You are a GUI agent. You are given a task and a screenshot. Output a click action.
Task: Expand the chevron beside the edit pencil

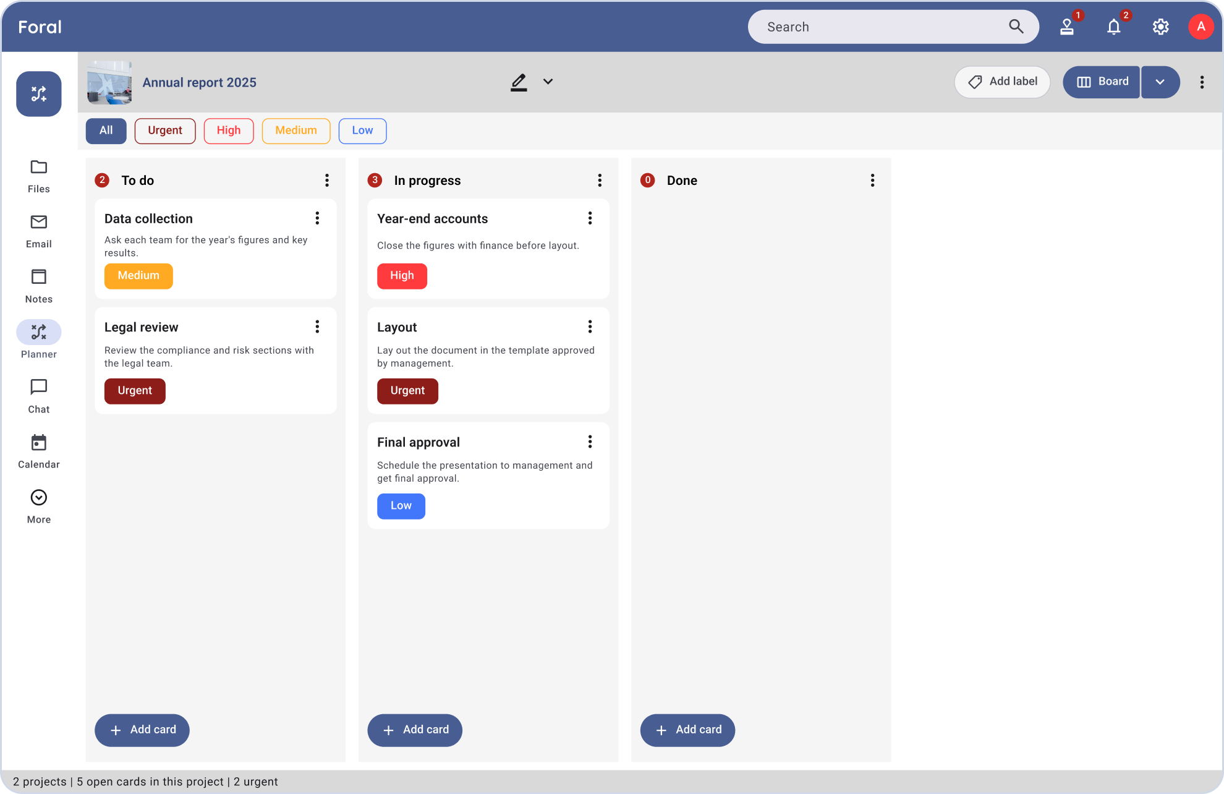548,82
